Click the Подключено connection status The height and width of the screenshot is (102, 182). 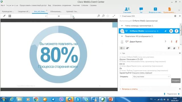click(172, 94)
